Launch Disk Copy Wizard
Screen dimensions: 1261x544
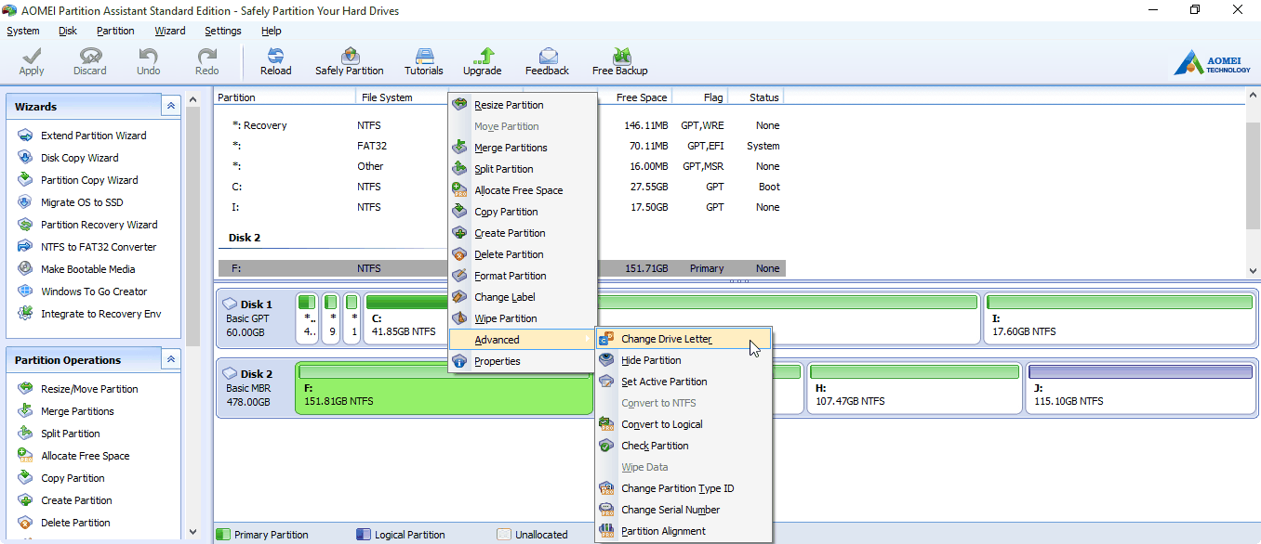click(x=79, y=158)
